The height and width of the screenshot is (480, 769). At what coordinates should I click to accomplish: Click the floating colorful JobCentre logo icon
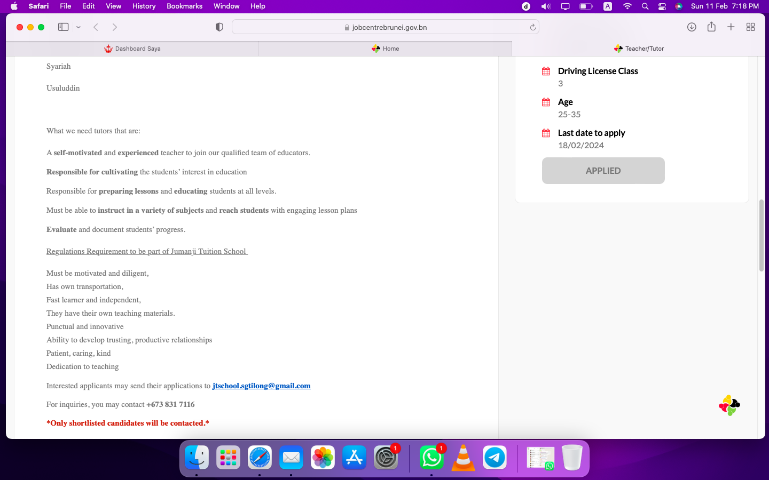(729, 406)
